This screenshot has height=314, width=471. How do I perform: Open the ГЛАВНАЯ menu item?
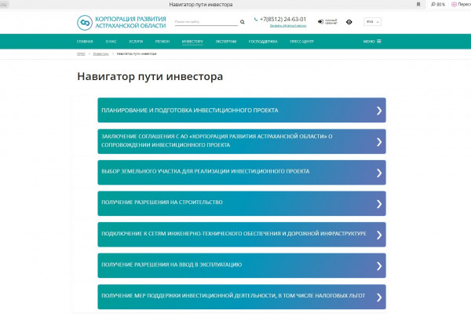point(85,42)
